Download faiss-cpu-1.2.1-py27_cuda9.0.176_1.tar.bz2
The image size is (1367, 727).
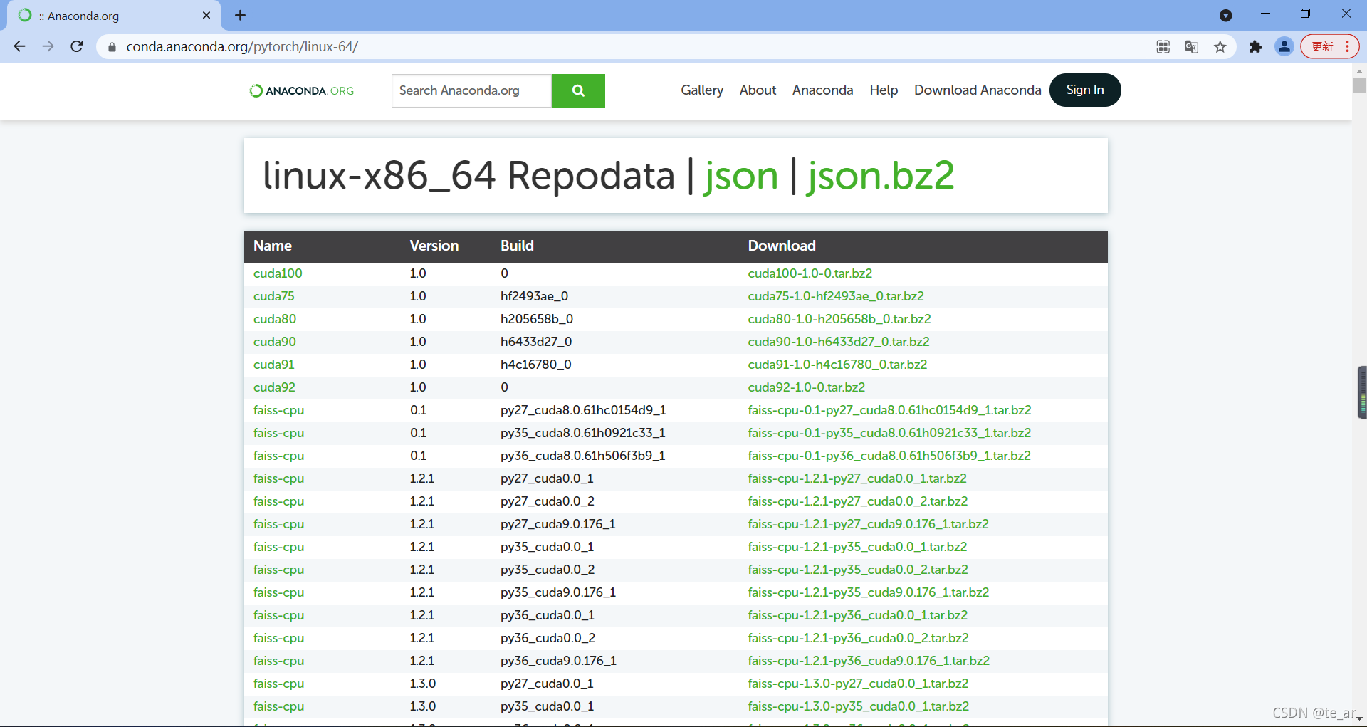(x=868, y=524)
